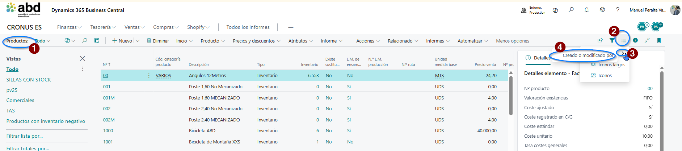The width and height of the screenshot is (682, 151).
Task: Click the Descripción column header
Action: click(x=199, y=65)
